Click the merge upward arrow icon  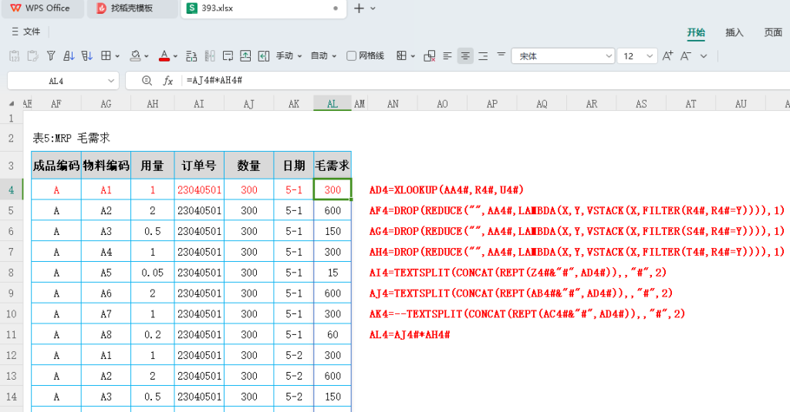[x=245, y=56]
